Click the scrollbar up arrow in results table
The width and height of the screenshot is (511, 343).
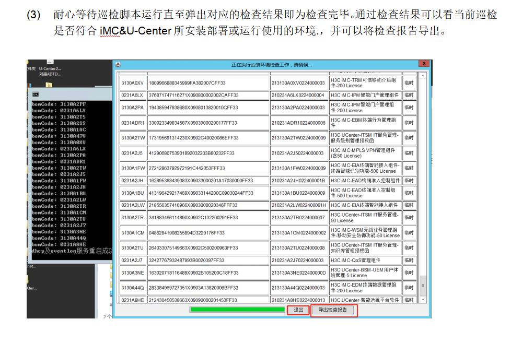tap(423, 76)
